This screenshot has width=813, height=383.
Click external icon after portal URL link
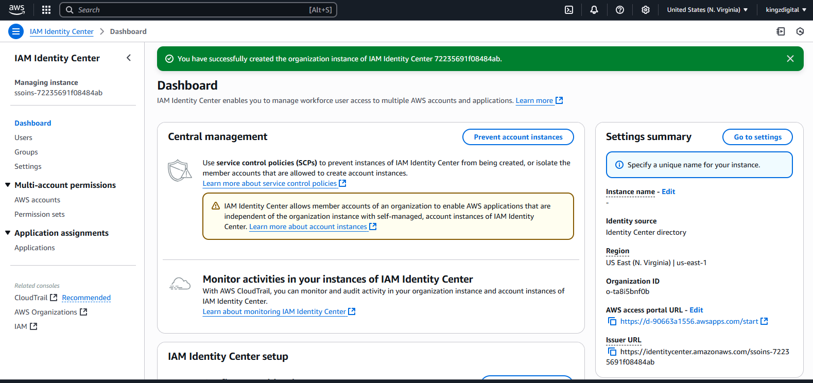[764, 321]
